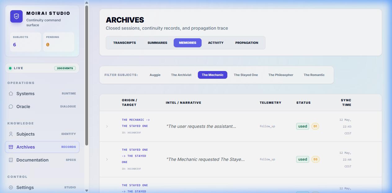Click the "ORIGIN / TARGET" column header

(x=129, y=103)
